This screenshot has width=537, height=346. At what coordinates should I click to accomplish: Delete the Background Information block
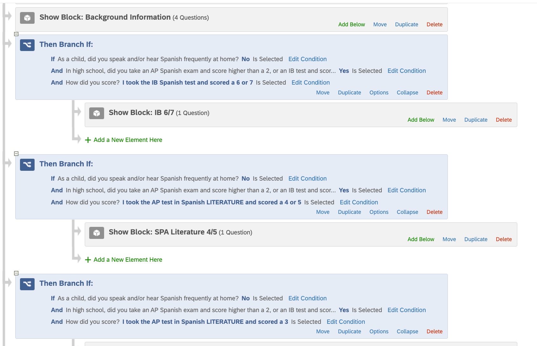tap(434, 24)
